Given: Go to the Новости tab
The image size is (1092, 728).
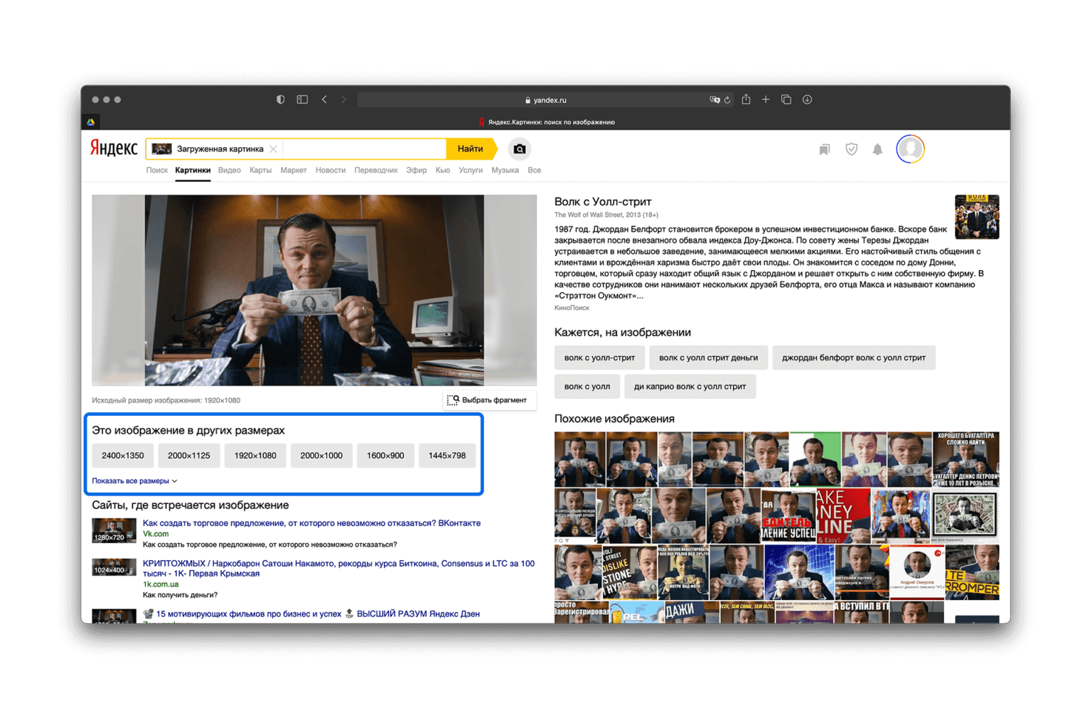Looking at the screenshot, I should 331,170.
